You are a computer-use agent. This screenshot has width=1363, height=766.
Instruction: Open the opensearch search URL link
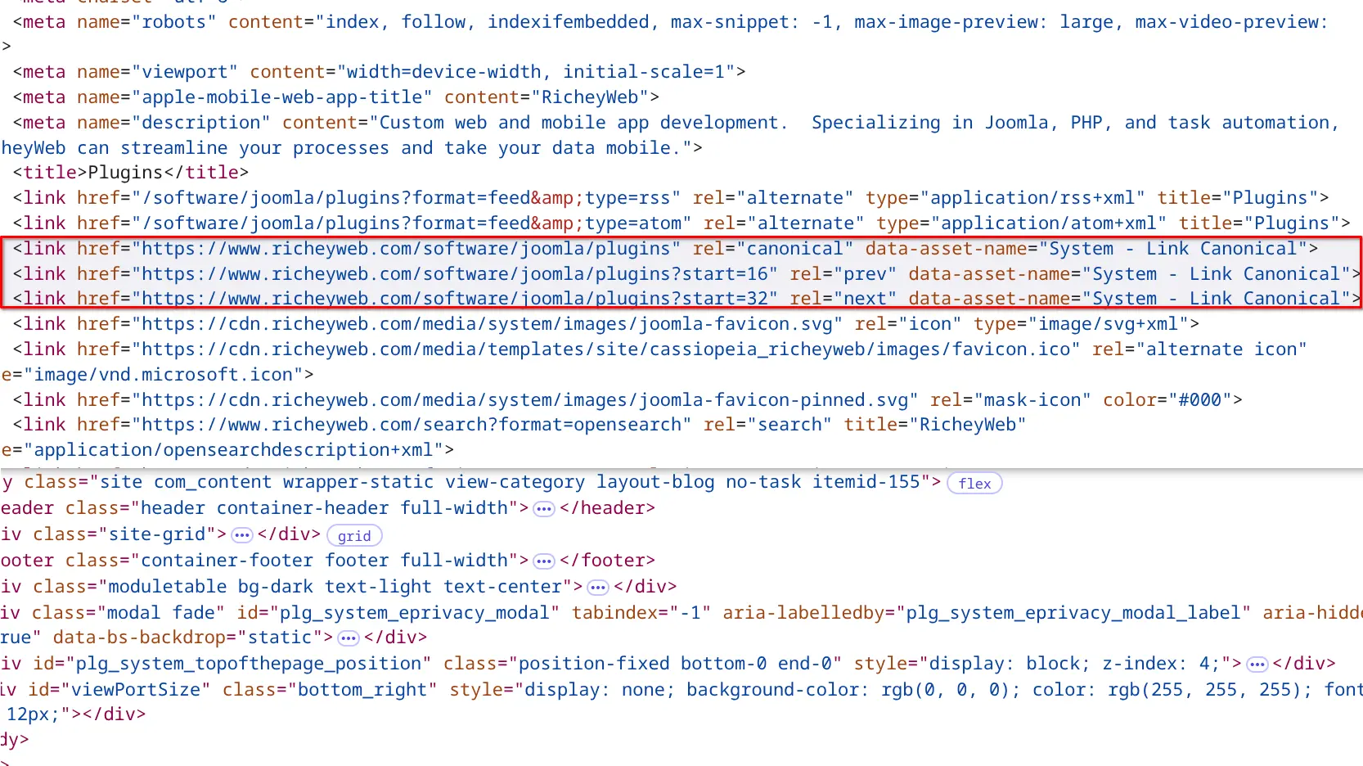411,425
